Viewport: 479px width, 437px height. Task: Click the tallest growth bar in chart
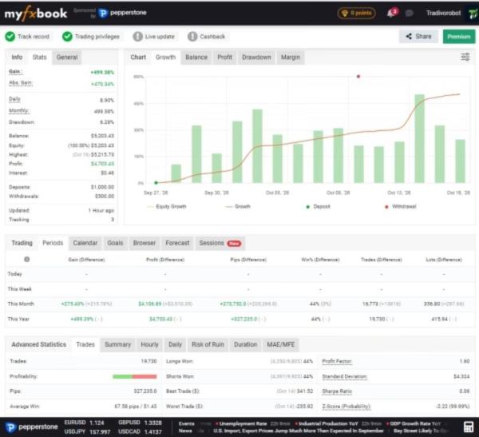point(419,138)
